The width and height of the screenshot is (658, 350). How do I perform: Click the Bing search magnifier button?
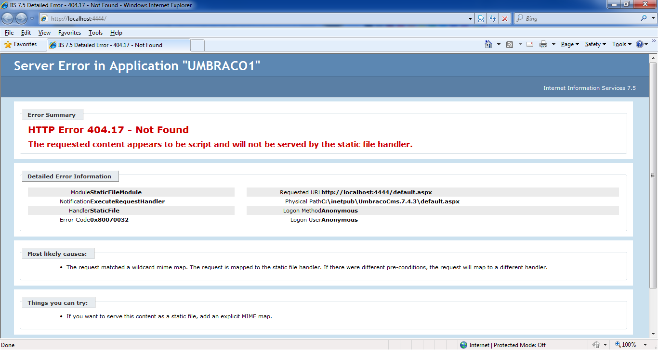coord(644,19)
